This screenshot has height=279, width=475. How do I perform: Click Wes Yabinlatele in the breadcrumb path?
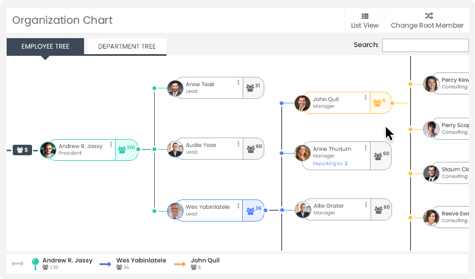[141, 260]
